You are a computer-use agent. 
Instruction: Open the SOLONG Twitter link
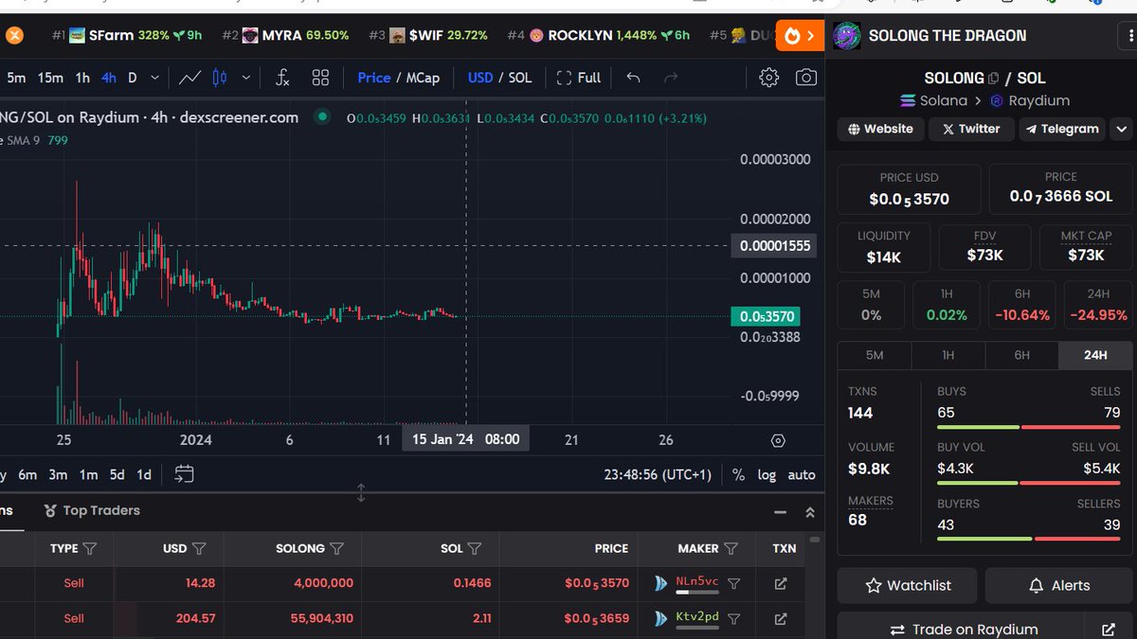coord(970,129)
